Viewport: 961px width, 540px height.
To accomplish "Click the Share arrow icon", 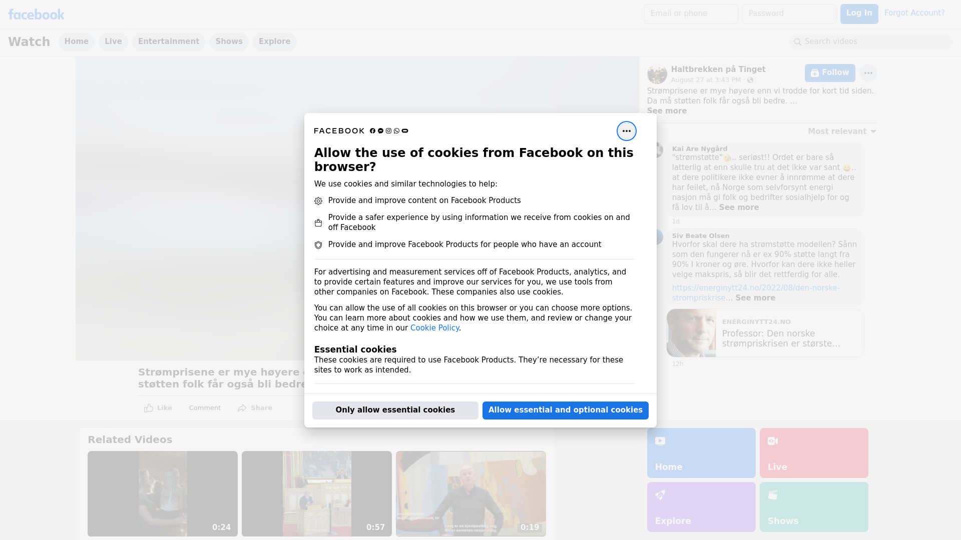I will click(x=242, y=408).
